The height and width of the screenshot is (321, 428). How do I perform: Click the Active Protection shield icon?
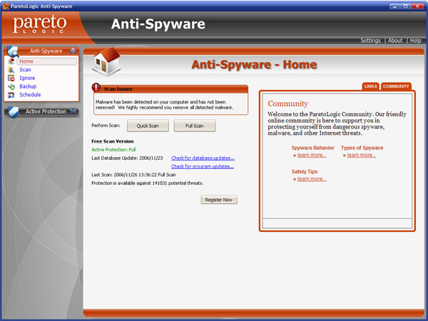(13, 112)
